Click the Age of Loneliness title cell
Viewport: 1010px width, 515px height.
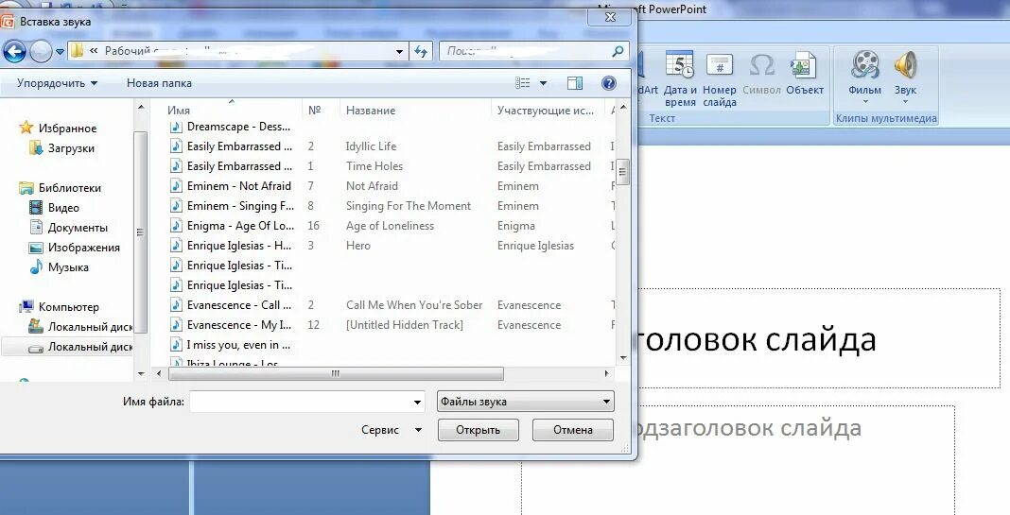(x=390, y=226)
